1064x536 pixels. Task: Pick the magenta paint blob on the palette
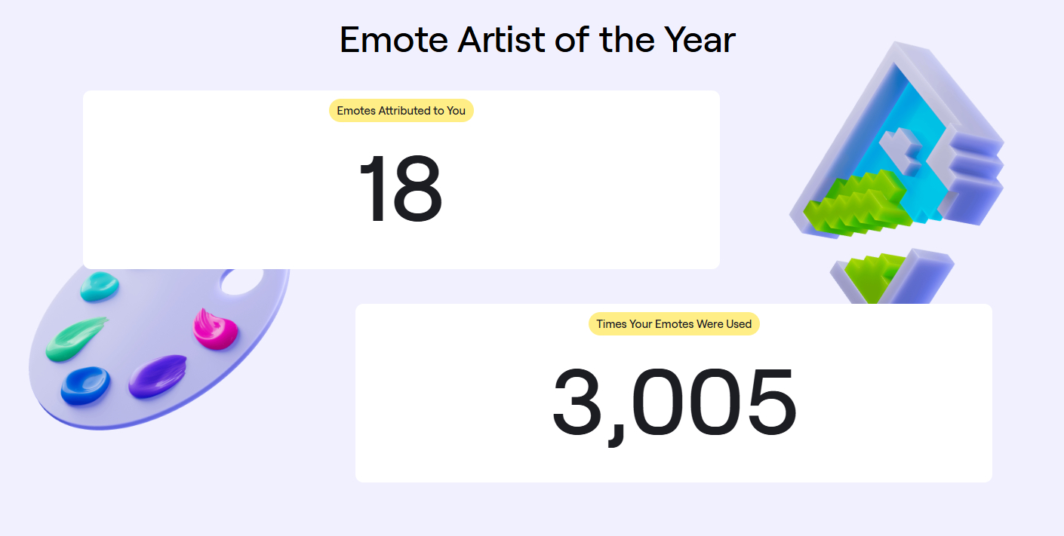point(215,329)
